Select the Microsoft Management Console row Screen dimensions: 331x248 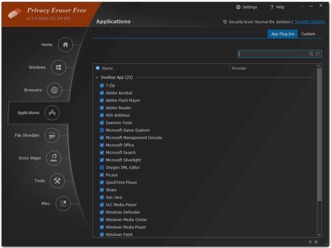pos(134,137)
